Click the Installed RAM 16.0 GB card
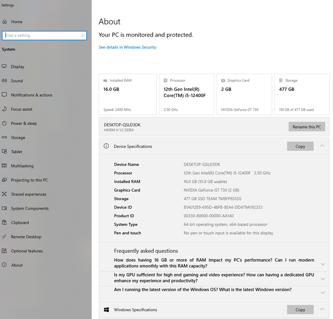Screen dimensions: 333x319 coord(128,95)
